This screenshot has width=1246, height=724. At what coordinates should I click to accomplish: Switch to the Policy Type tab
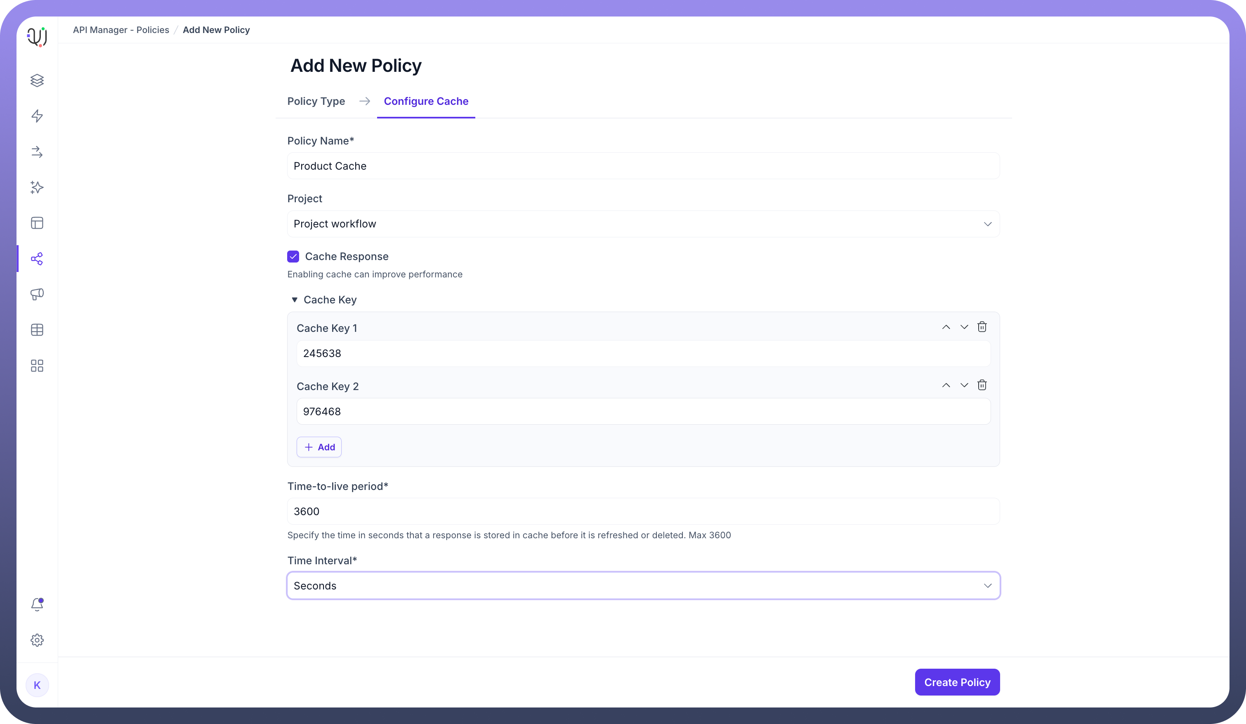(x=316, y=102)
